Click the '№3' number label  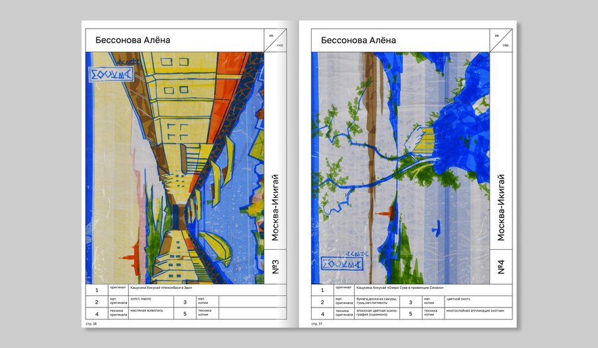coord(275,267)
